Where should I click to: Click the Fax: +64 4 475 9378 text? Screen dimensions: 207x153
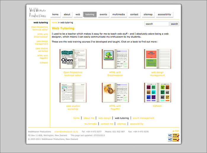coord(138,132)
